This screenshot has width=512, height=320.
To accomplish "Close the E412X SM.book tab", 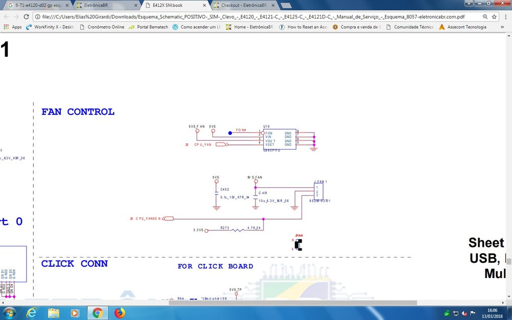I will pyautogui.click(x=205, y=5).
